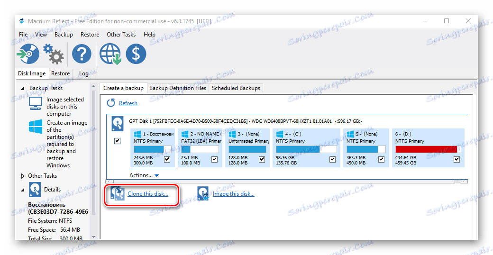This screenshot has width=493, height=255.
Task: Switch to the Disk Image tab
Action: click(32, 73)
